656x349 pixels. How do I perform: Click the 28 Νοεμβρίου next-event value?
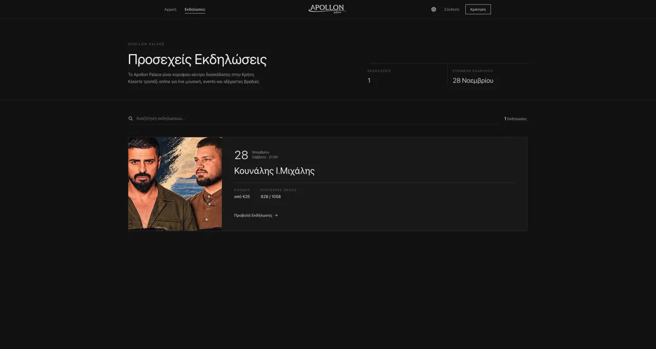pos(473,80)
